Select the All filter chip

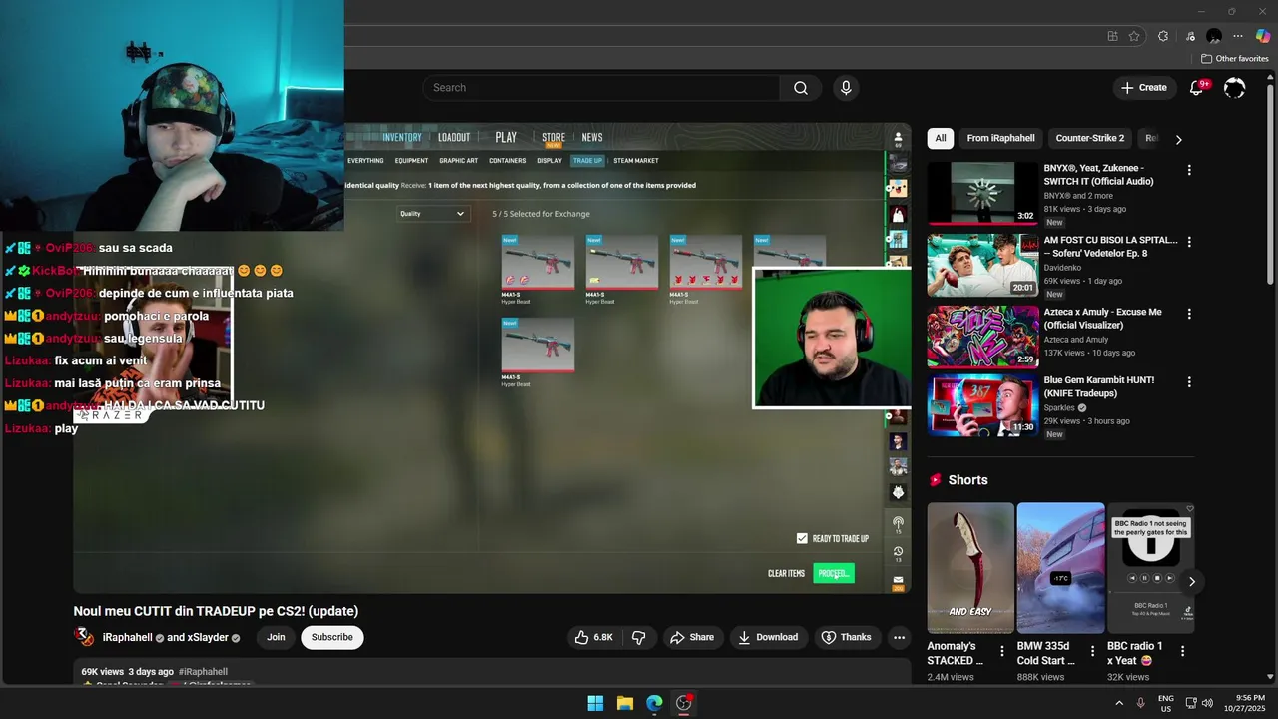click(x=941, y=138)
